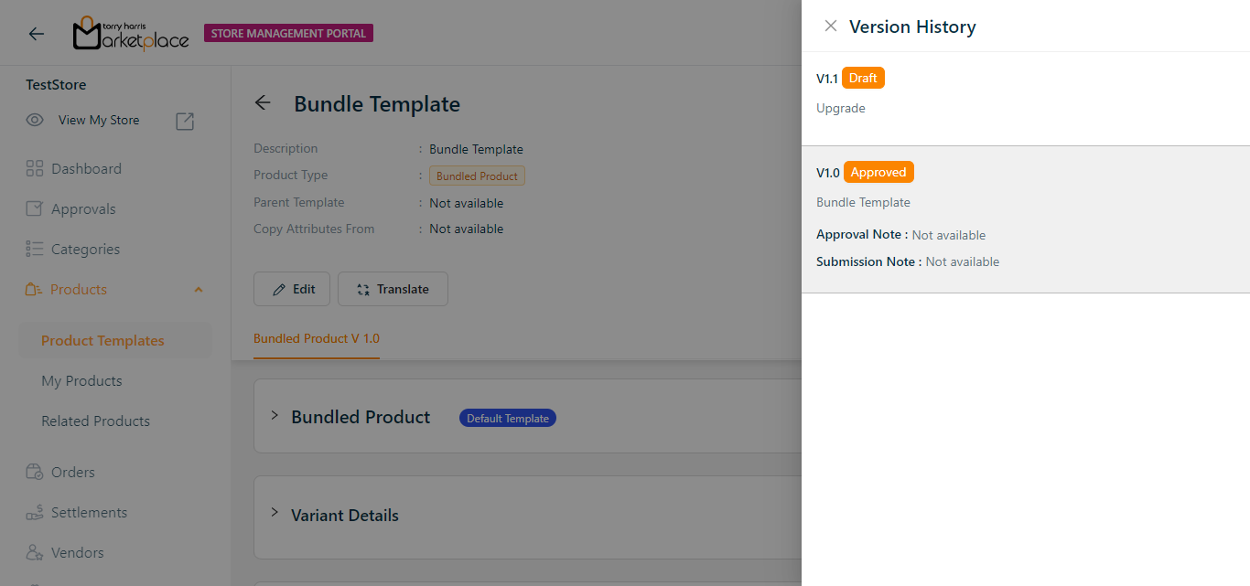Select the Bundled Product V 1.0 tab
Image resolution: width=1250 pixels, height=586 pixels.
(317, 338)
